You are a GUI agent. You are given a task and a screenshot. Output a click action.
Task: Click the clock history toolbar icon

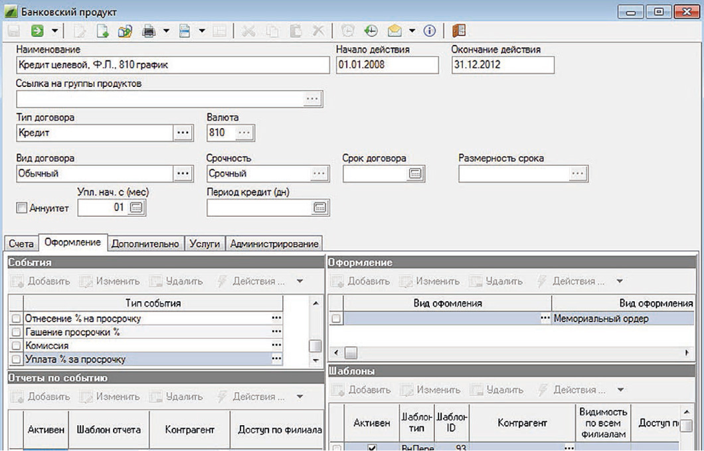coord(371,31)
